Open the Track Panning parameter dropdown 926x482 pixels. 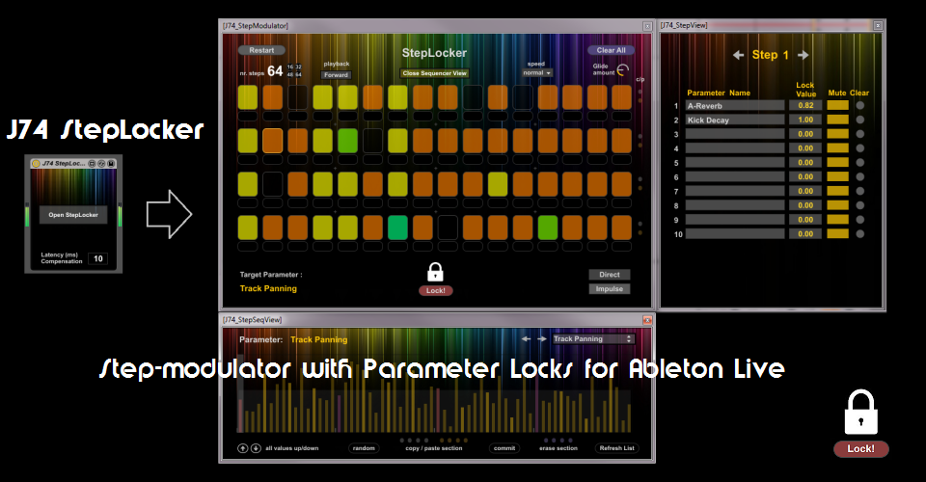[x=593, y=339]
